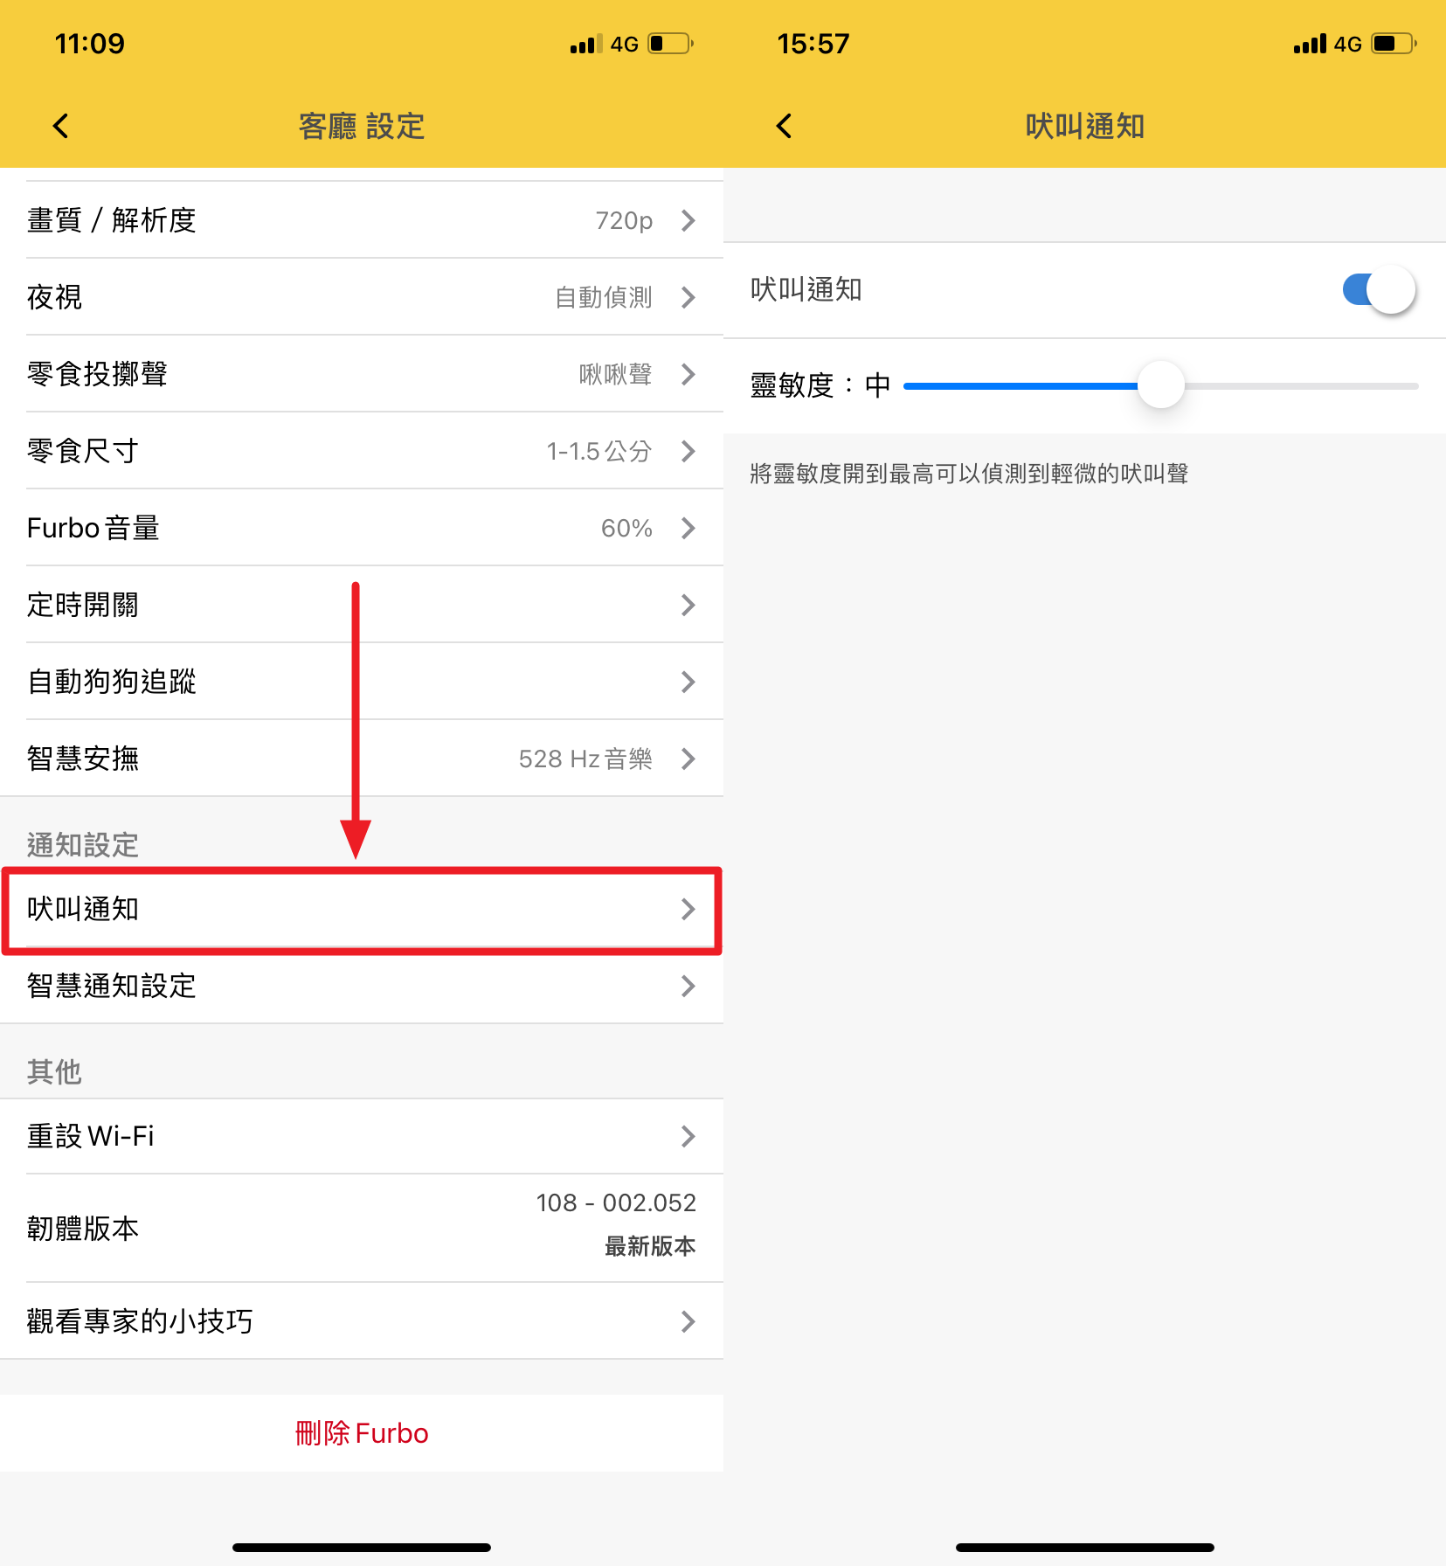Open 自動狗狗追蹤 setting
This screenshot has width=1446, height=1566.
[x=362, y=682]
